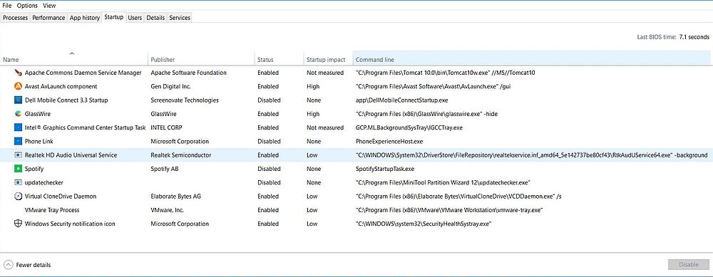713x277 pixels.
Task: Click the GlassWire colorful icon
Action: pyautogui.click(x=19, y=114)
